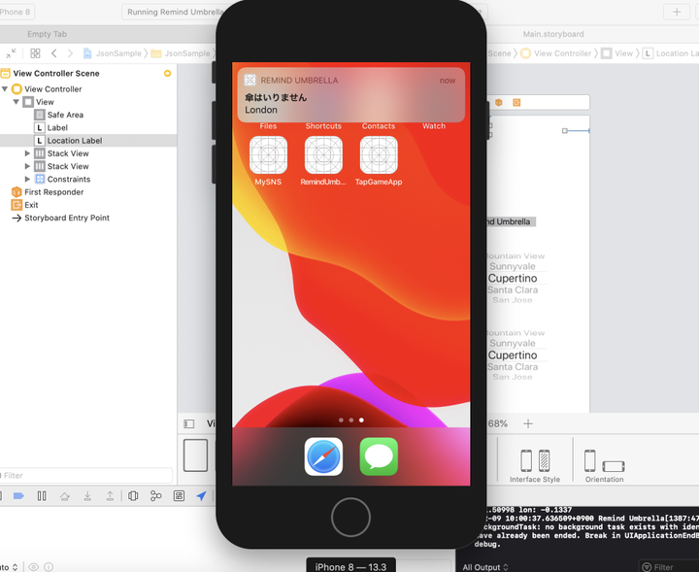
Task: Select Safe Area in document outline
Action: click(65, 115)
